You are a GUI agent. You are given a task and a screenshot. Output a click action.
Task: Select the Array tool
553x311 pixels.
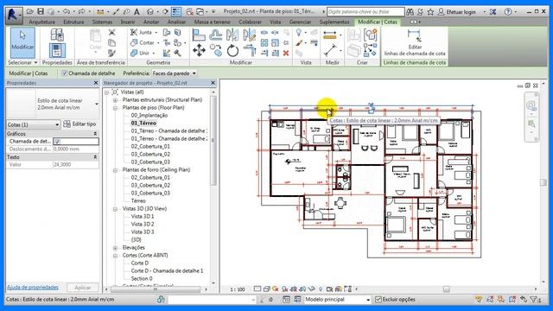tap(264, 42)
